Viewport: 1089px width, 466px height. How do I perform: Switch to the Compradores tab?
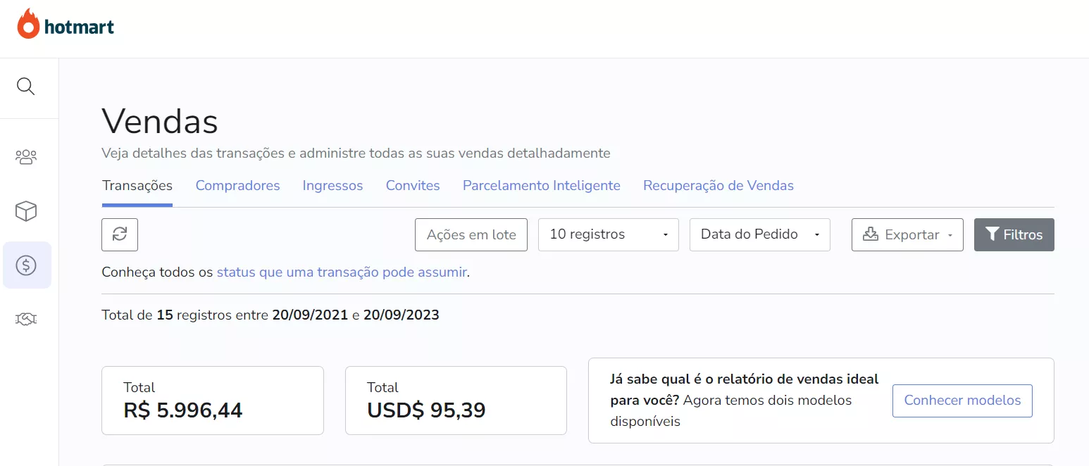tap(237, 186)
